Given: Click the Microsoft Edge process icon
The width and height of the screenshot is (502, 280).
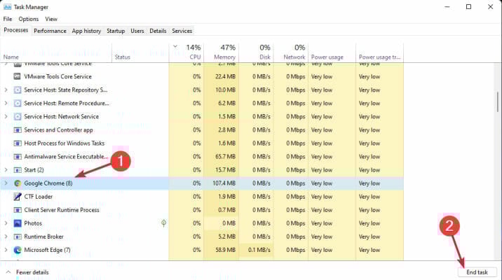Looking at the screenshot, I should tap(18, 250).
